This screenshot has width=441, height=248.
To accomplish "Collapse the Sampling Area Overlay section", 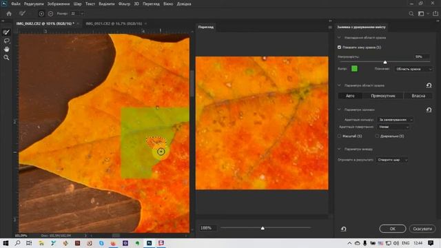I will coord(339,37).
